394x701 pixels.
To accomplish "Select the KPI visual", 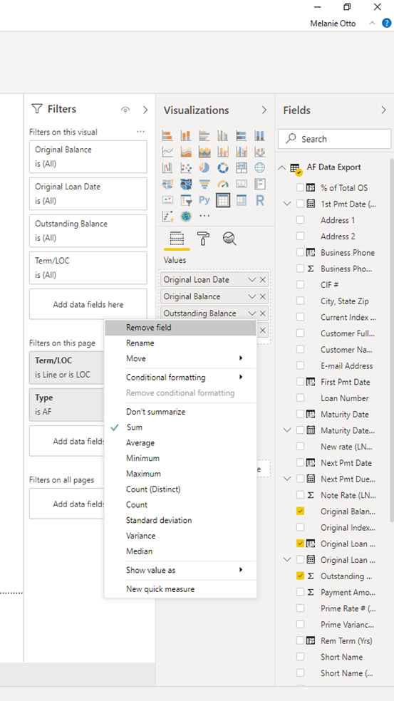I will 167,200.
